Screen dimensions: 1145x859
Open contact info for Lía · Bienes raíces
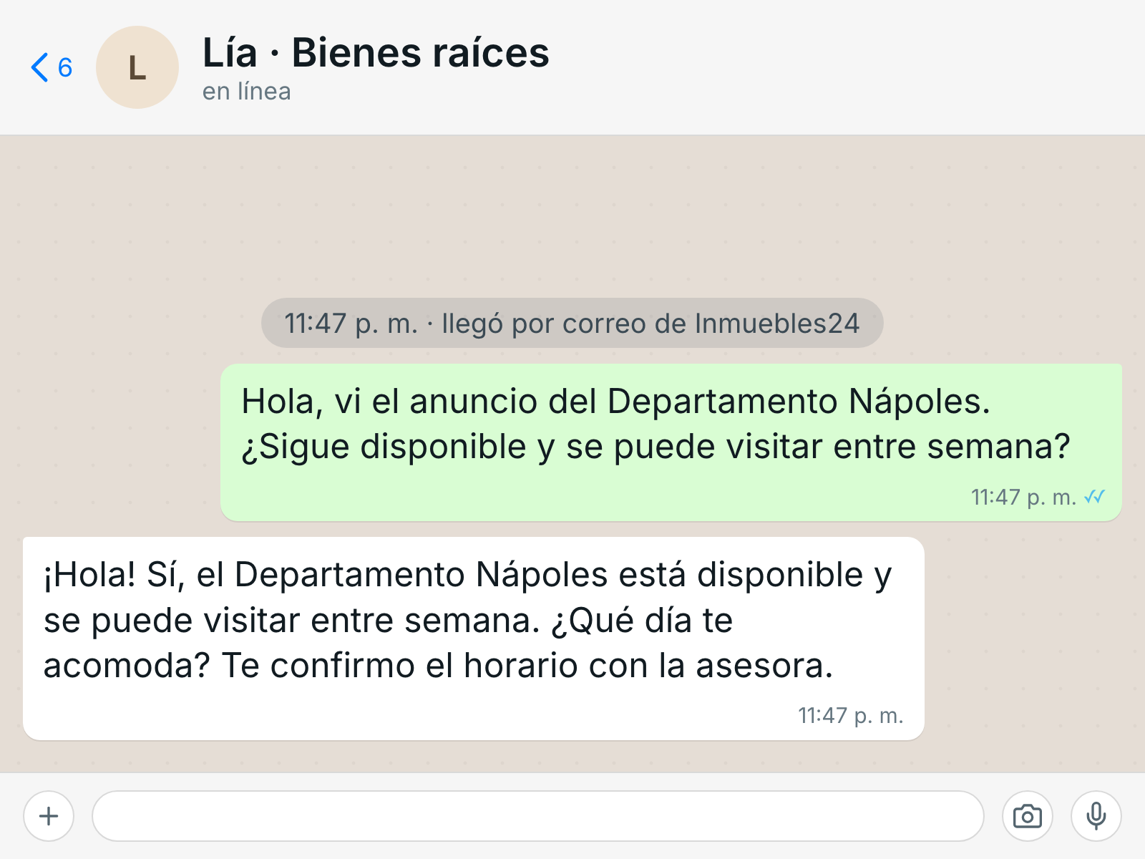pos(376,53)
